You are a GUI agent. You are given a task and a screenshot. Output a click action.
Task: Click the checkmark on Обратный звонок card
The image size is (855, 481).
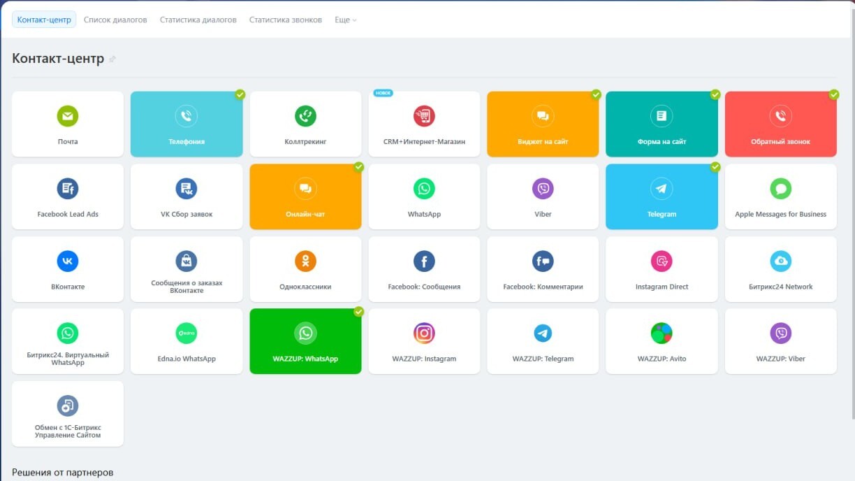[834, 94]
